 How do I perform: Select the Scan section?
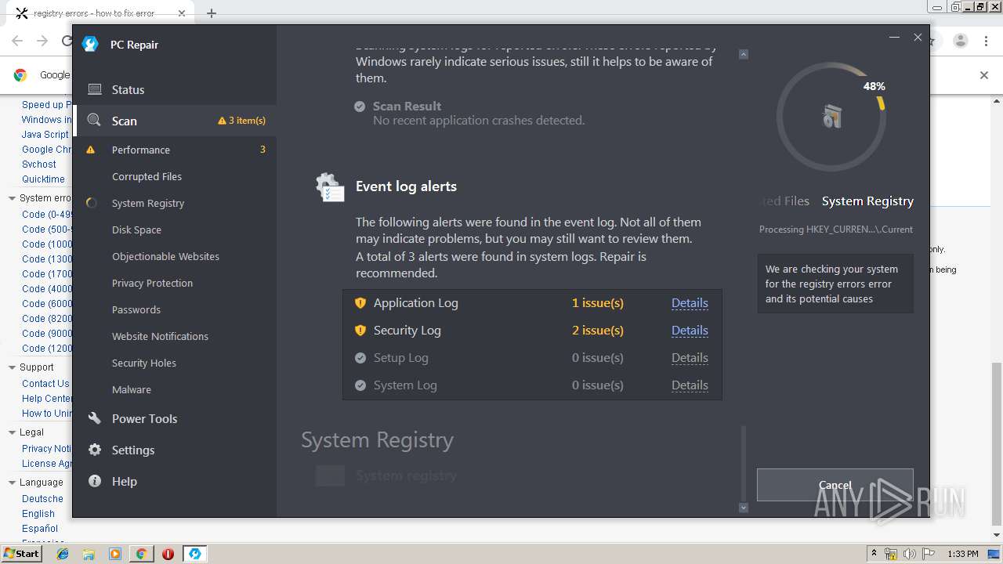click(x=174, y=121)
